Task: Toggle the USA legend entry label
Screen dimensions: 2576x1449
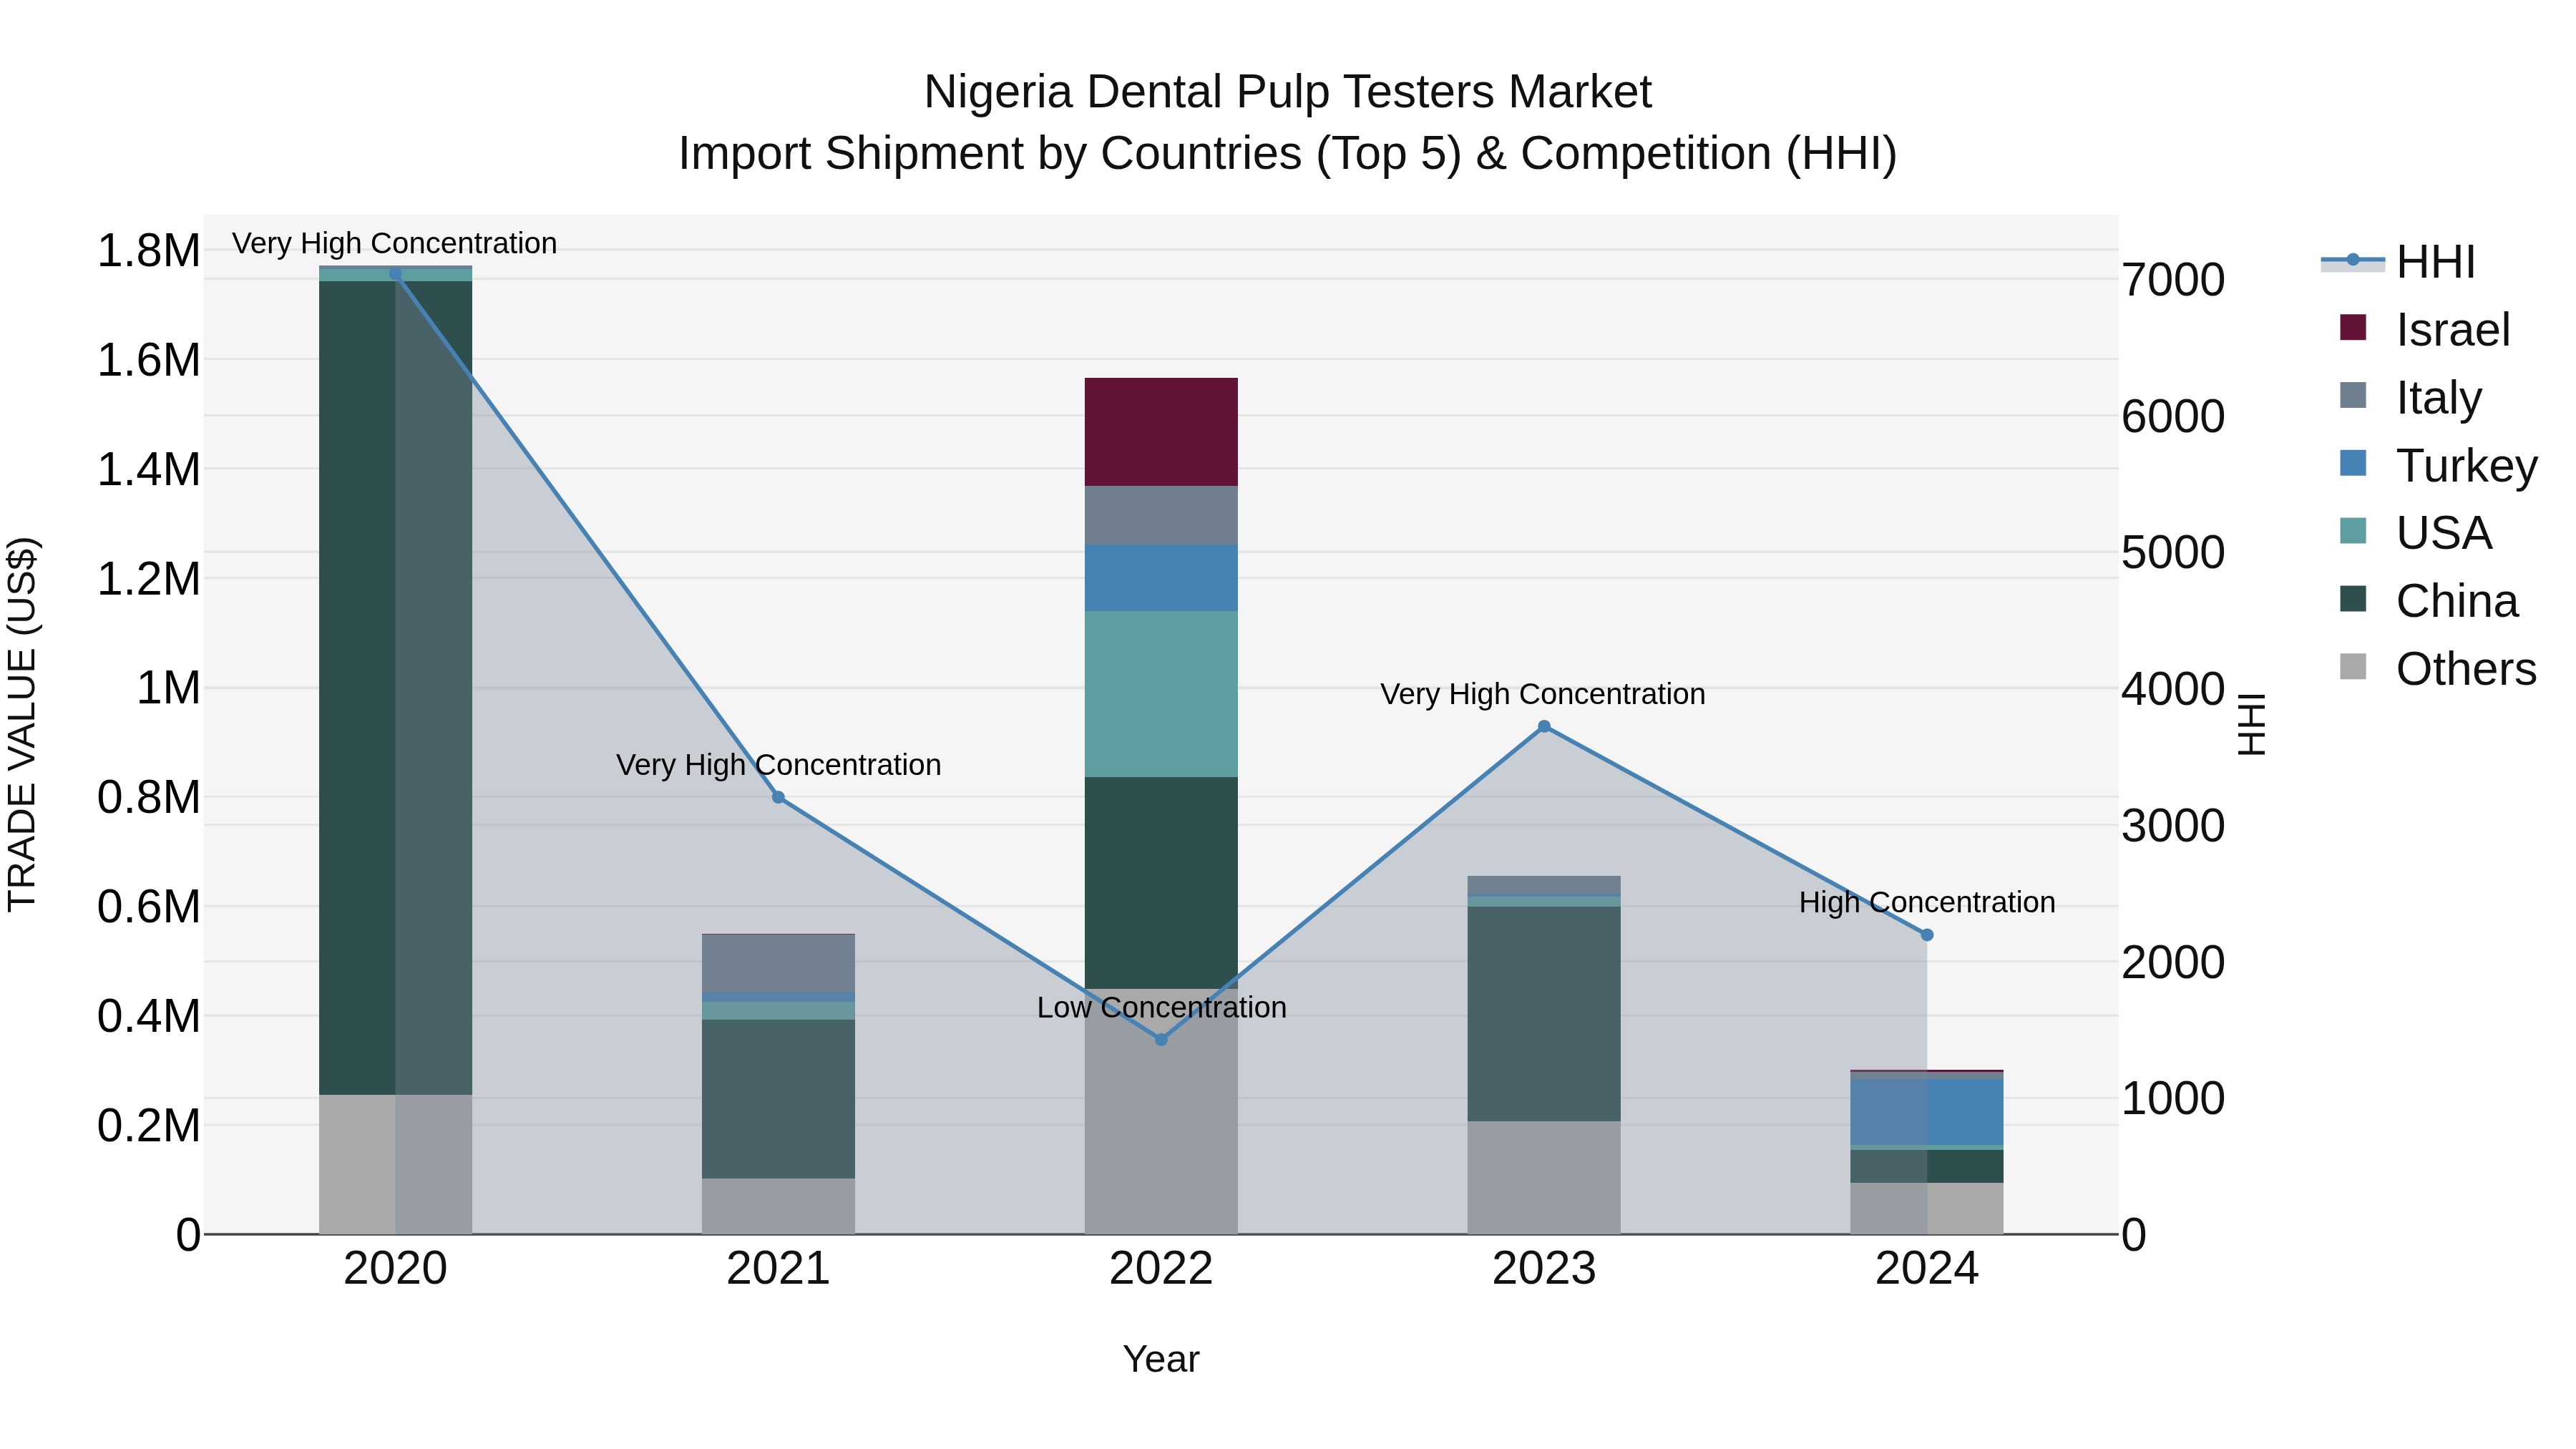Action: [2443, 532]
